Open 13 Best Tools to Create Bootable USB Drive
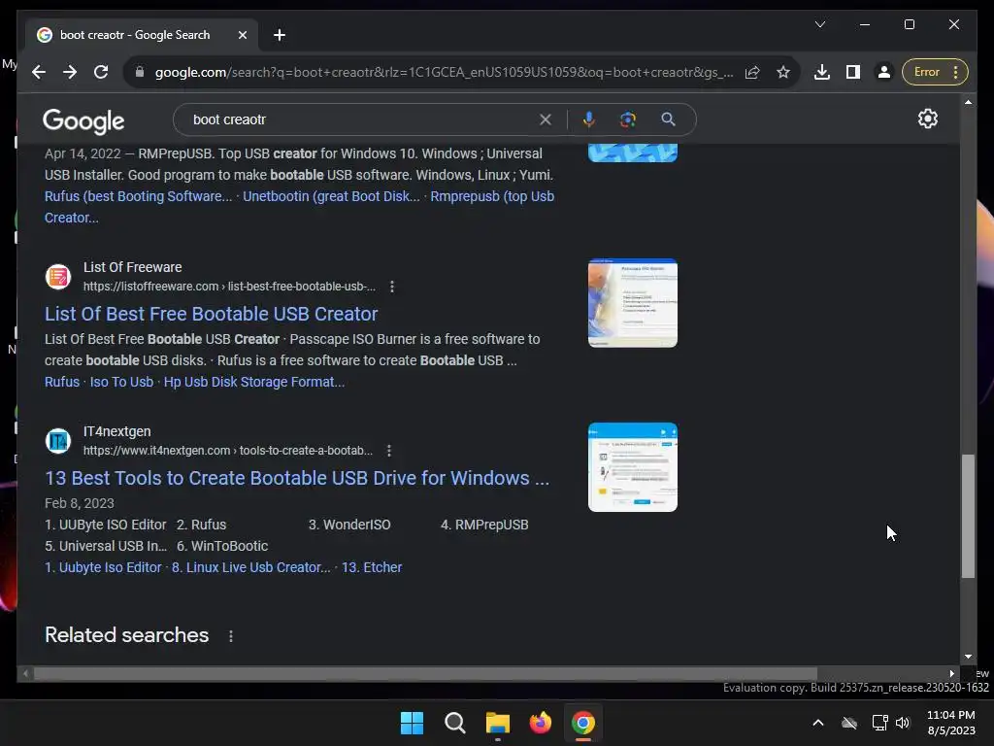This screenshot has width=994, height=746. tap(297, 478)
